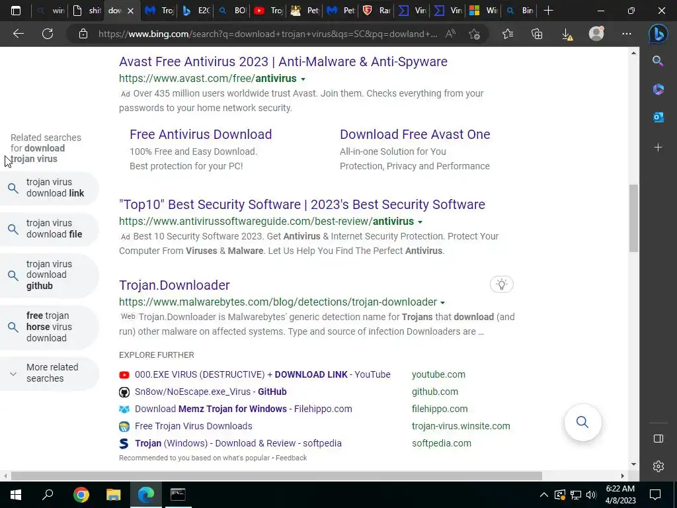
Task: Expand antivirussoftwareguide URL dropdown arrow
Action: 420,222
